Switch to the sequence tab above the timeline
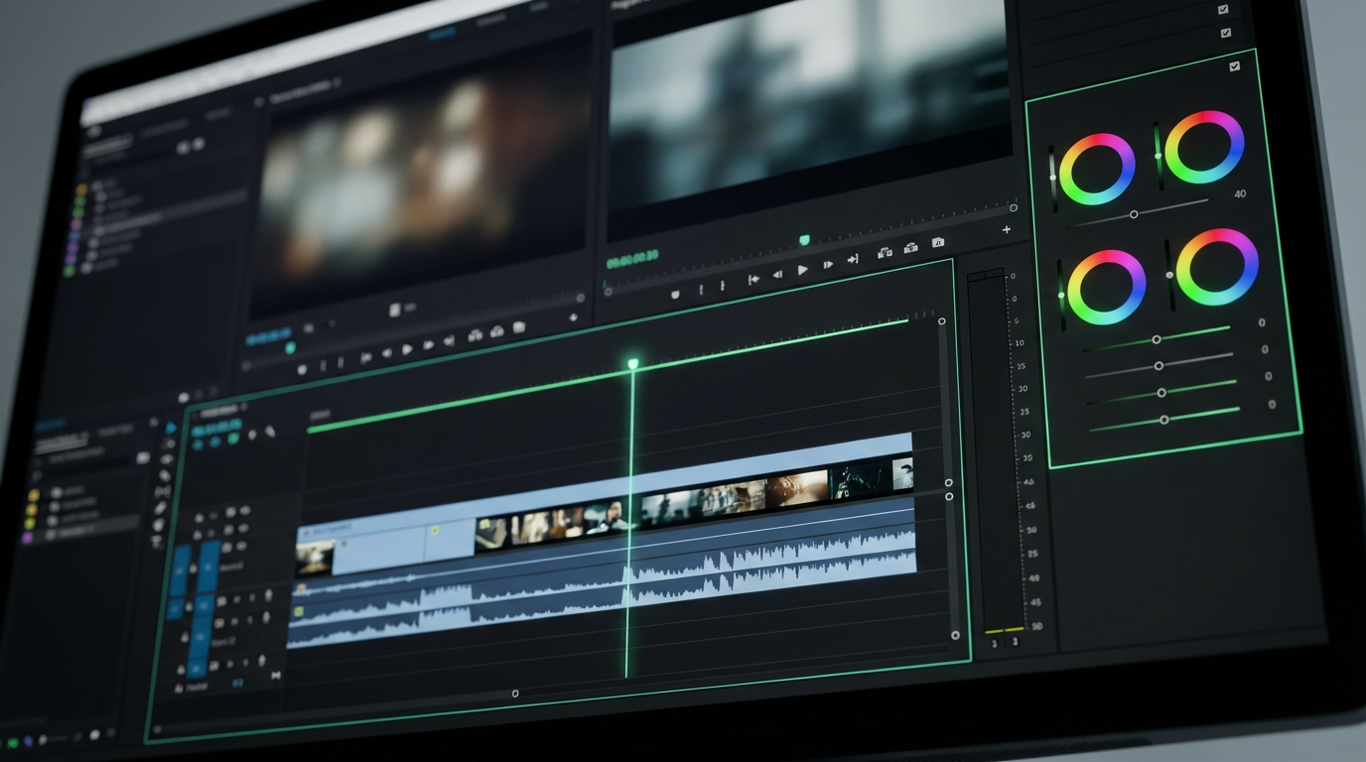The width and height of the screenshot is (1366, 762). [214, 410]
